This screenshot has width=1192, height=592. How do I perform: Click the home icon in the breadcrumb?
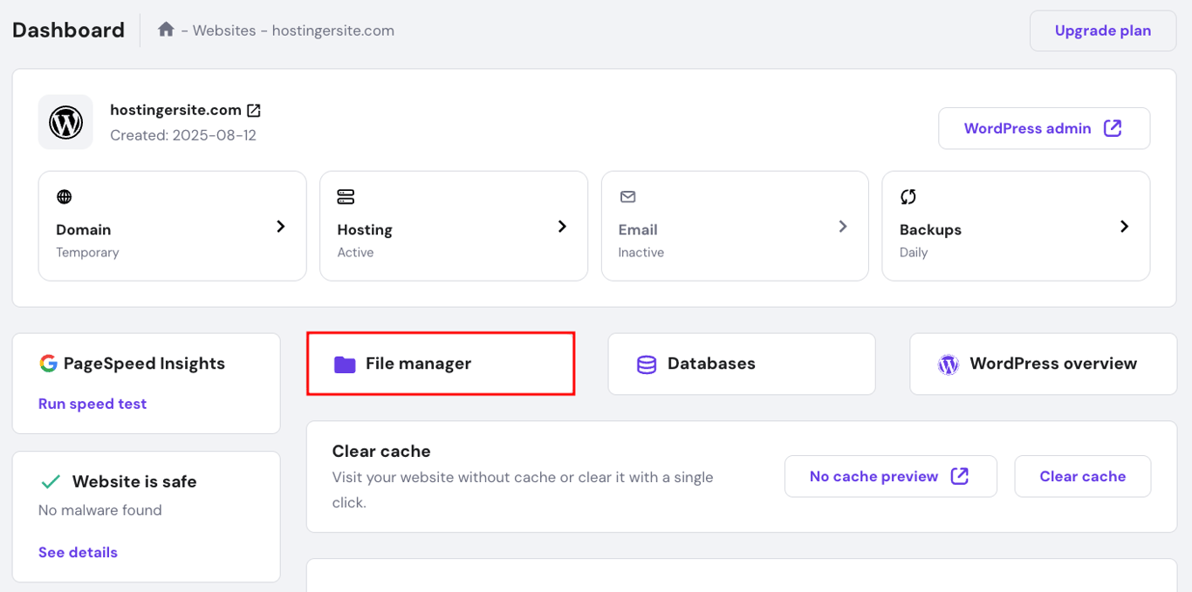(x=166, y=30)
